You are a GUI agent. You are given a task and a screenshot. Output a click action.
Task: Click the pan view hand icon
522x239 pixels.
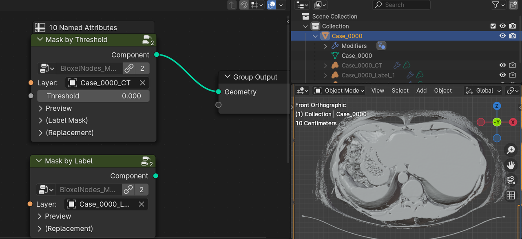[511, 165]
